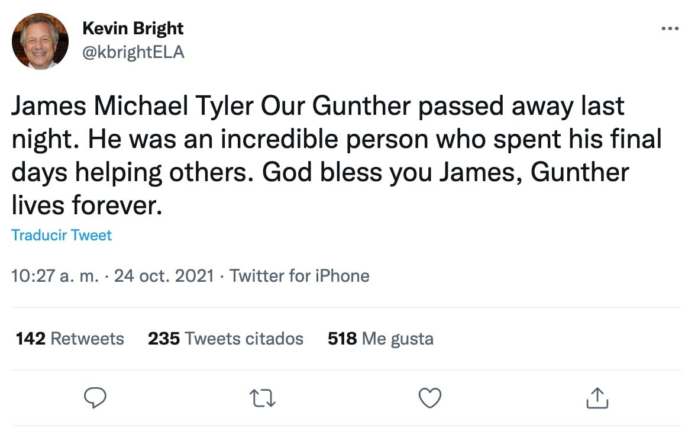698x431 pixels.
Task: Expand sharing choices from the share icon
Action: coord(597,398)
